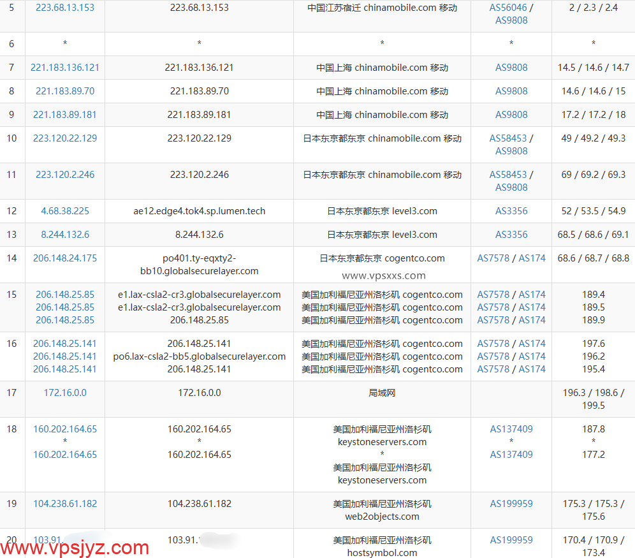Click hop number 12 cell
Viewport: 635px width, 558px height.
(x=11, y=211)
